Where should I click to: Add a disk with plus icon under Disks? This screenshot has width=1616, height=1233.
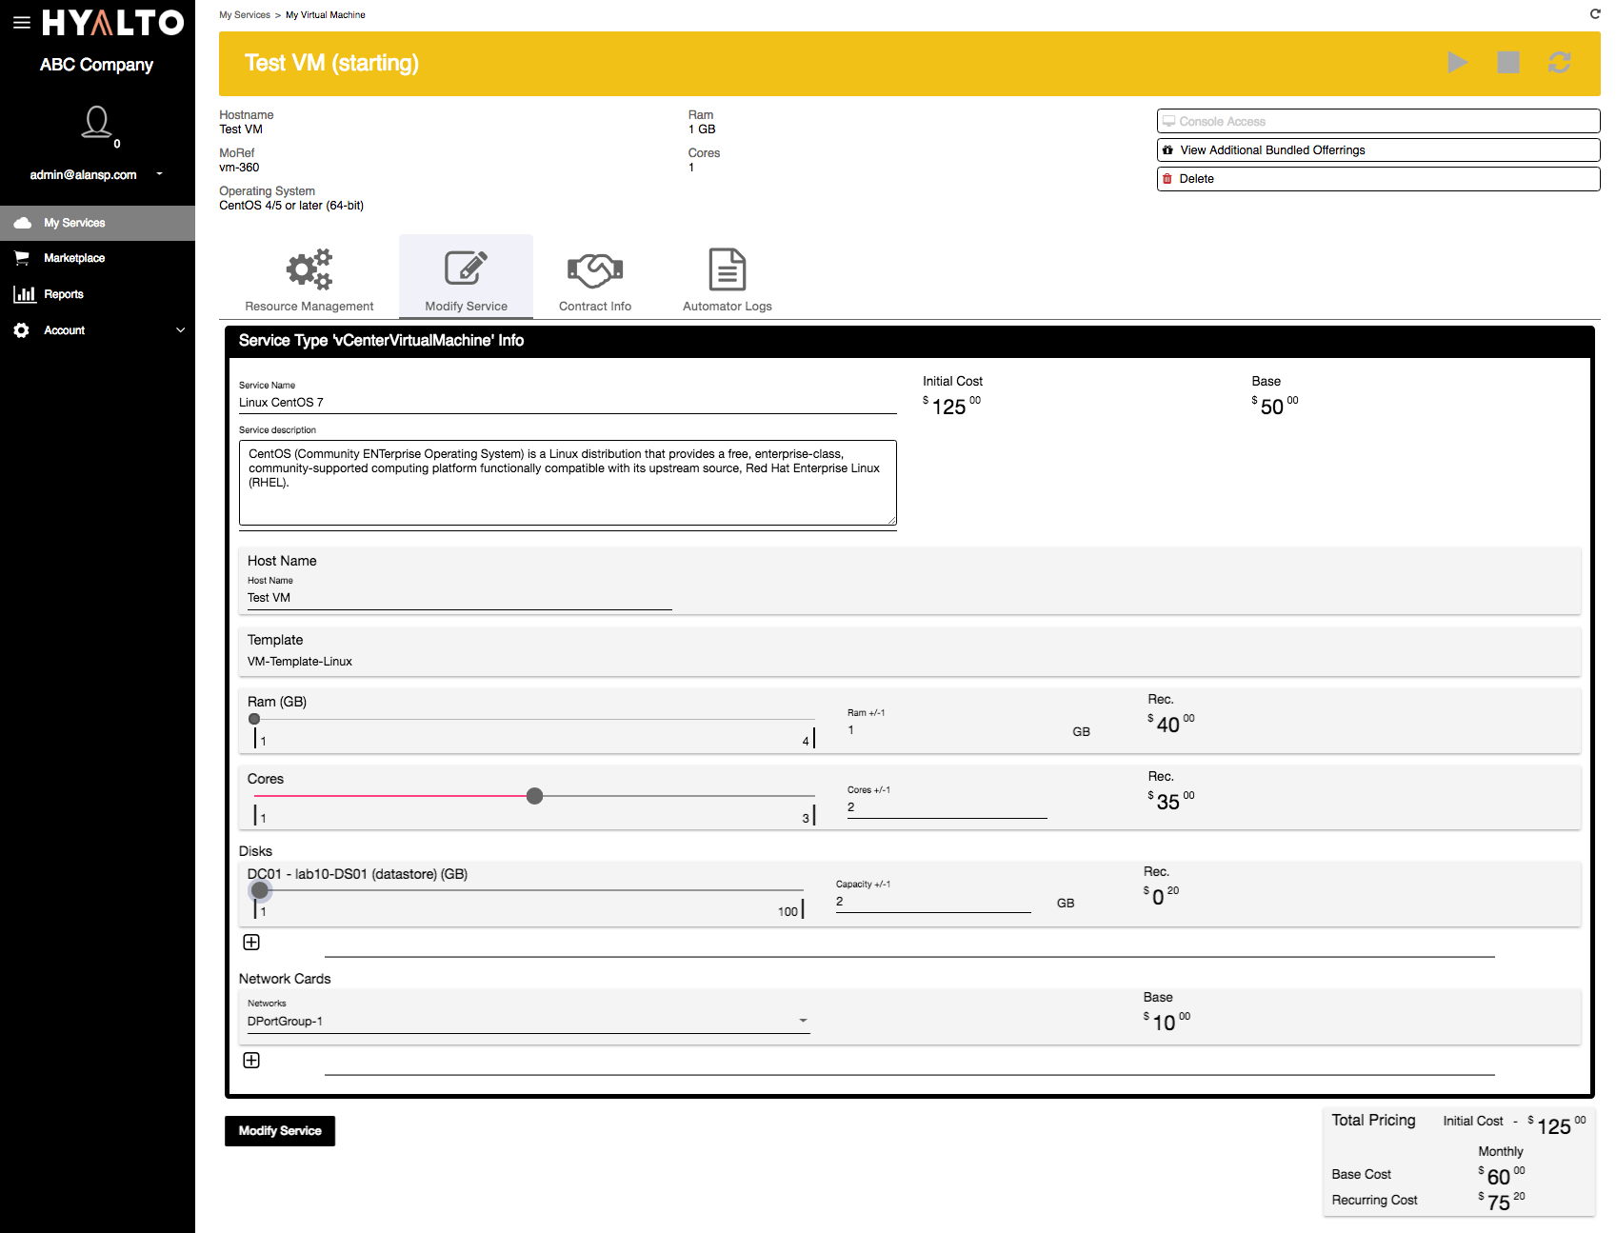pos(251,942)
